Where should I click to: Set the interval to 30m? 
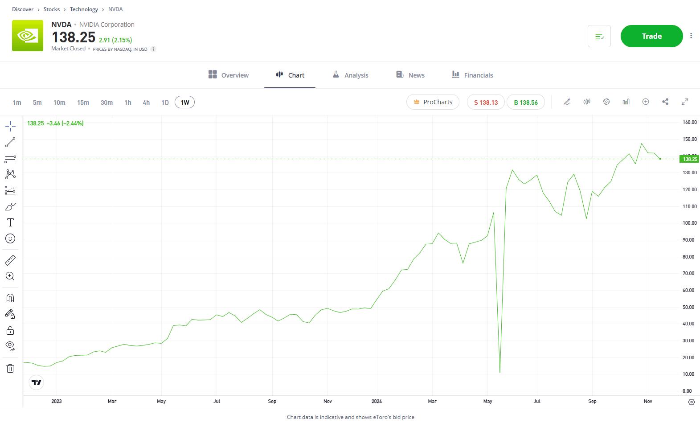pos(106,103)
